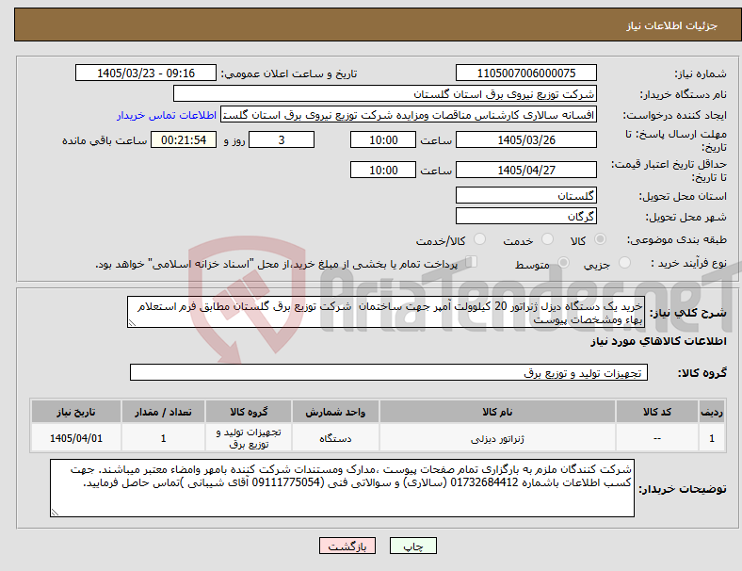Click the شماره نیاز number field
The image size is (742, 571).
[x=525, y=73]
